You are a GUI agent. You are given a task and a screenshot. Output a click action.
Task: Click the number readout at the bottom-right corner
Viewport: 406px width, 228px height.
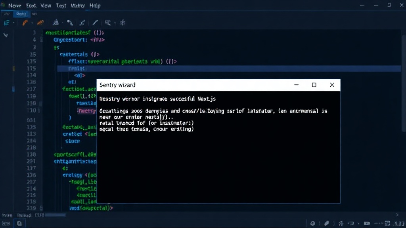[399, 224]
